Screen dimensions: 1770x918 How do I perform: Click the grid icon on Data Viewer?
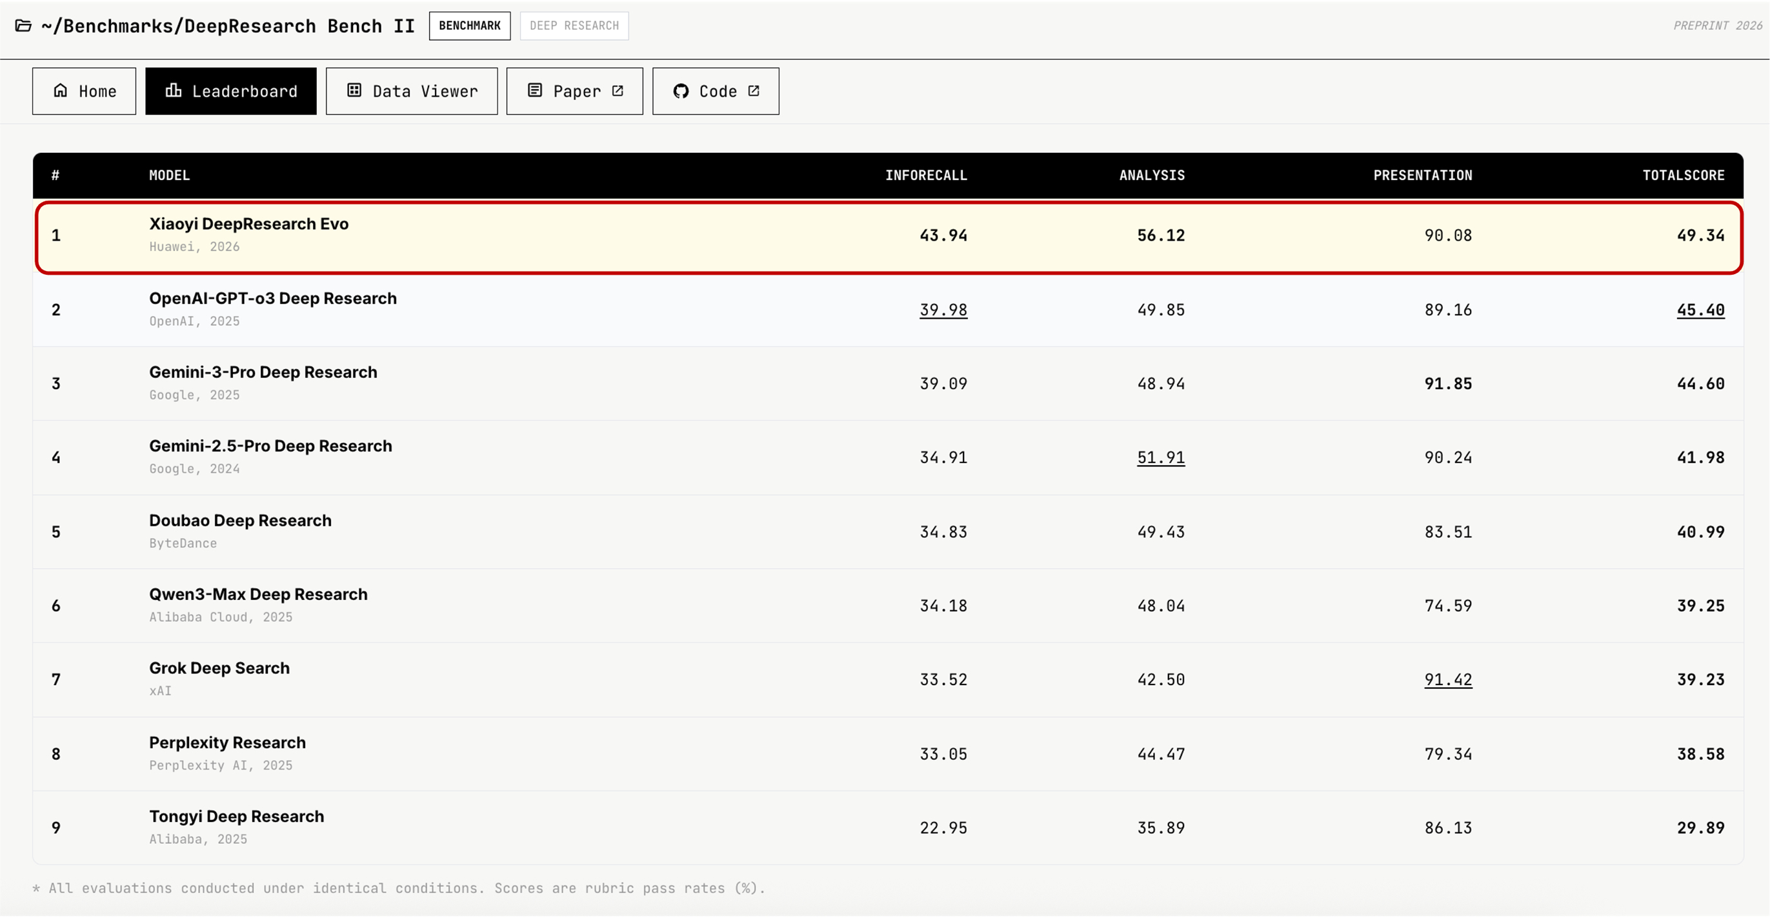(354, 91)
